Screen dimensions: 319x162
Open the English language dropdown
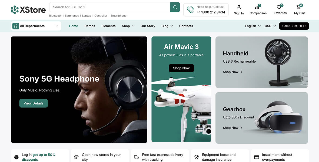[x=253, y=26]
